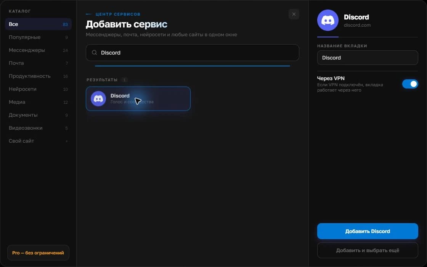Open the Свой сайт entry

(x=38, y=141)
